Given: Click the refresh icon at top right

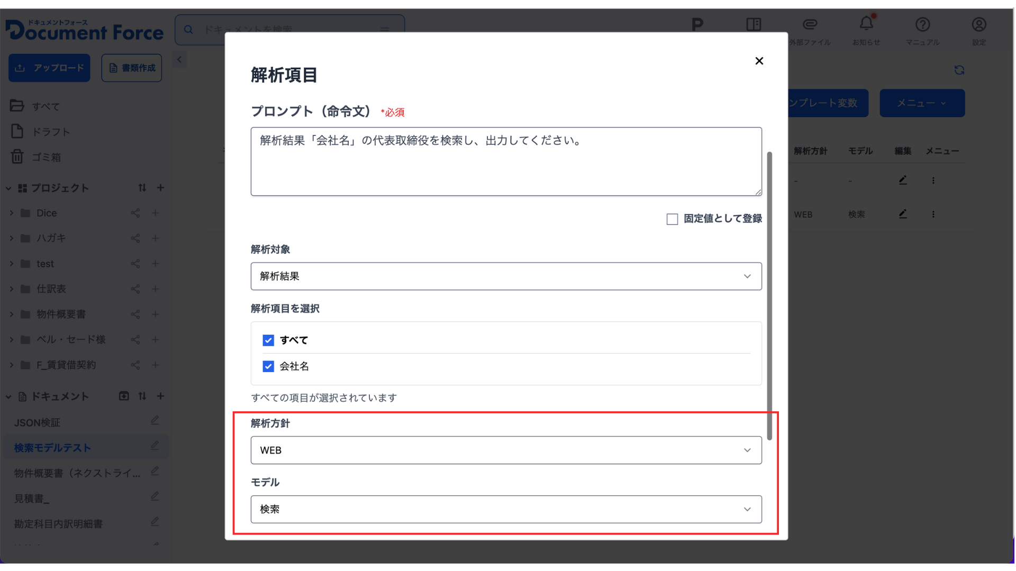Looking at the screenshot, I should 960,70.
